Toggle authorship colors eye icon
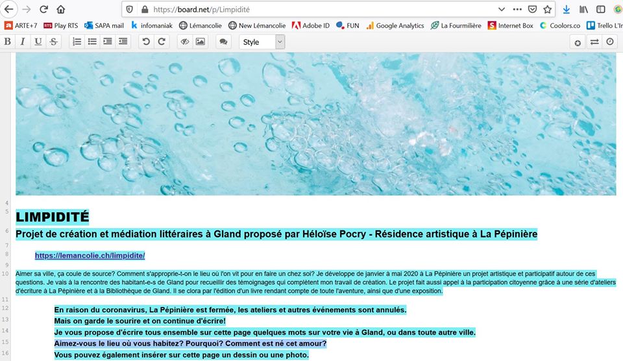623x361 pixels. click(185, 42)
